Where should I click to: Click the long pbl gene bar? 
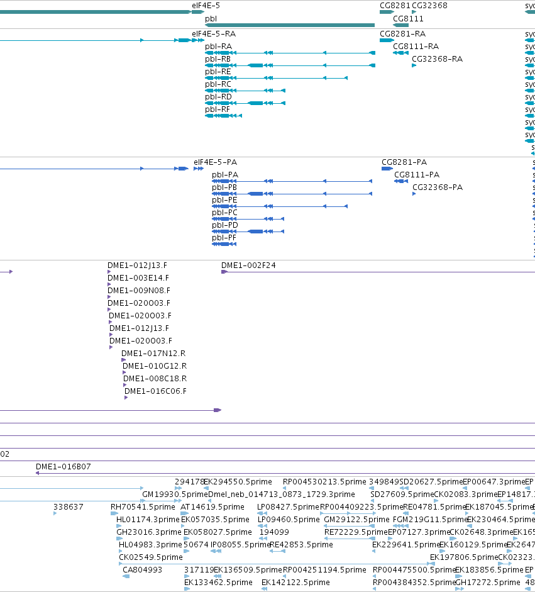290,25
